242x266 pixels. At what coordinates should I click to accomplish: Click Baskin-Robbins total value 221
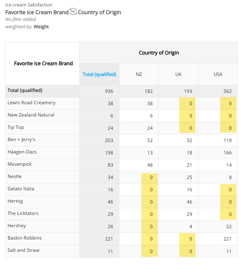coord(109,239)
